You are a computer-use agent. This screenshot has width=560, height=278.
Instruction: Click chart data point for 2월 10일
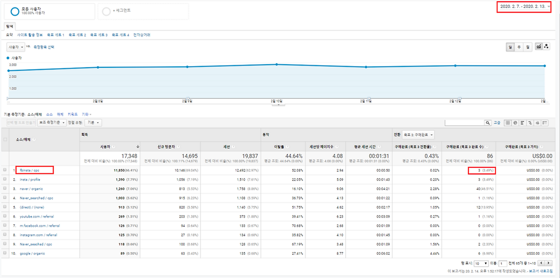[x=276, y=64]
